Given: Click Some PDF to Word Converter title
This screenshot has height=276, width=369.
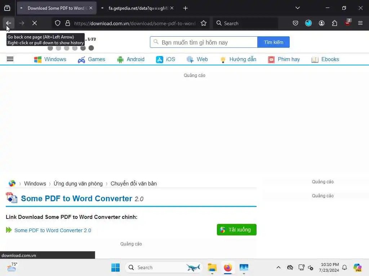Looking at the screenshot, I should click(76, 198).
